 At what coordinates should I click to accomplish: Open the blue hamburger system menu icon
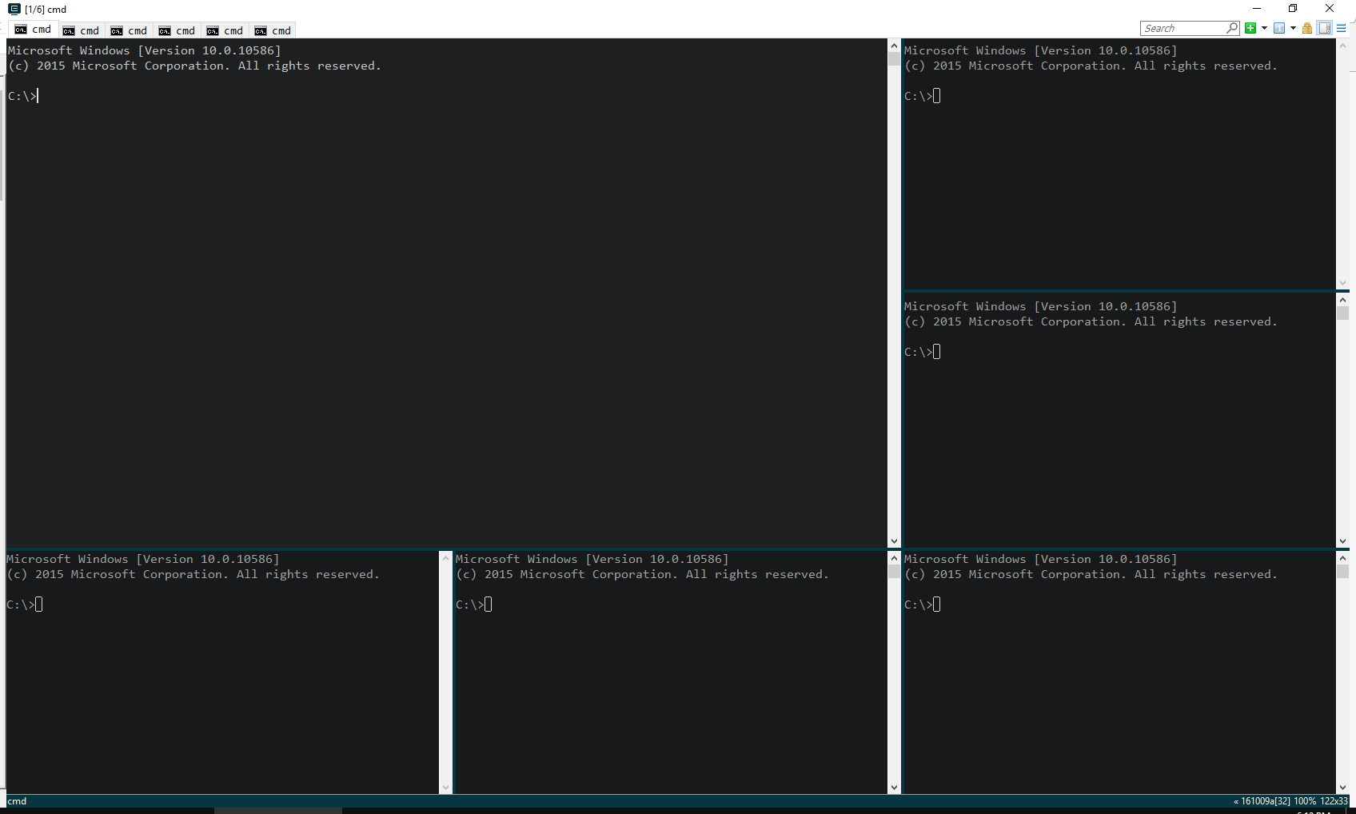[1342, 28]
